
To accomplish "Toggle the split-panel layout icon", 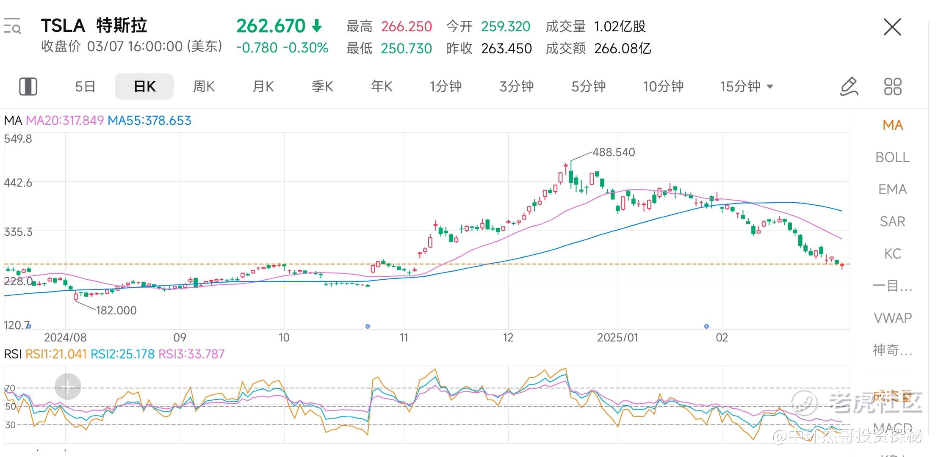I will click(x=28, y=86).
